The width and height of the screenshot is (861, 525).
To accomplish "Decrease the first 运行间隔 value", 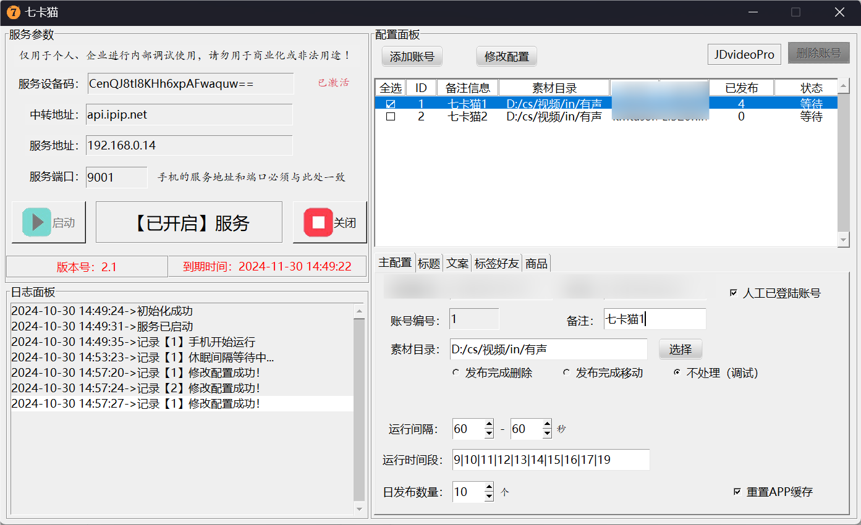I will click(490, 434).
